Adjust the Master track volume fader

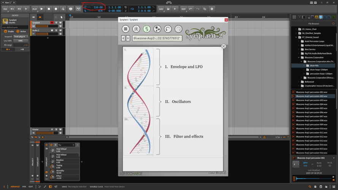[x=47, y=133]
